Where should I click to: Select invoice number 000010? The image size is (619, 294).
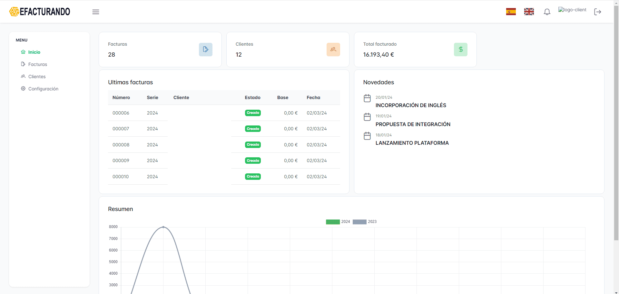[121, 177]
